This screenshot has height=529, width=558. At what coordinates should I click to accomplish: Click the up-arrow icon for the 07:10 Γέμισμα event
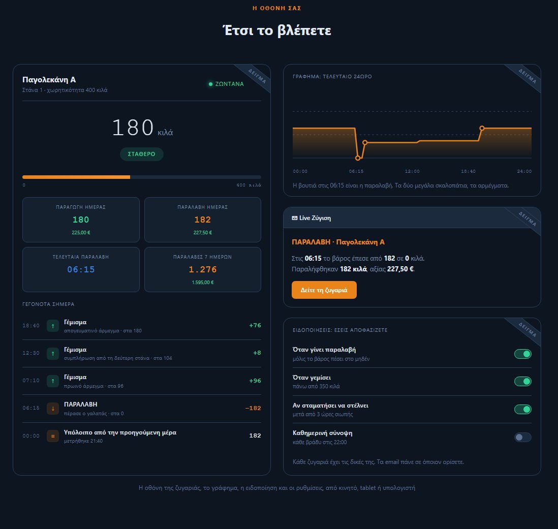(x=53, y=381)
